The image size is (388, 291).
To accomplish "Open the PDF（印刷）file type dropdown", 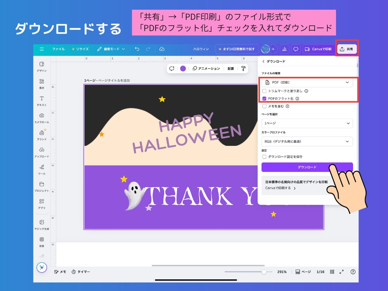I will 307,82.
